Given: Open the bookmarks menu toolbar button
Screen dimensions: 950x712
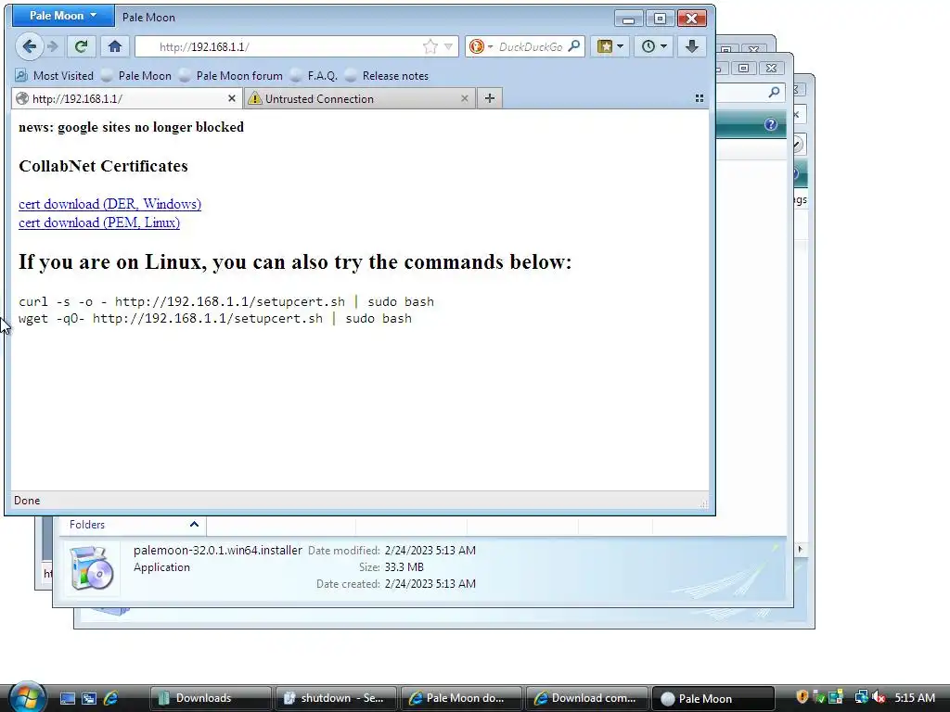Looking at the screenshot, I should [610, 46].
